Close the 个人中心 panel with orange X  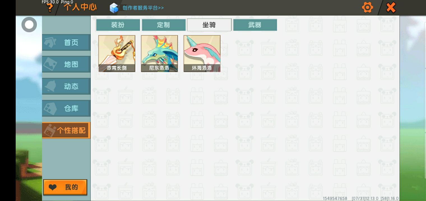[391, 8]
